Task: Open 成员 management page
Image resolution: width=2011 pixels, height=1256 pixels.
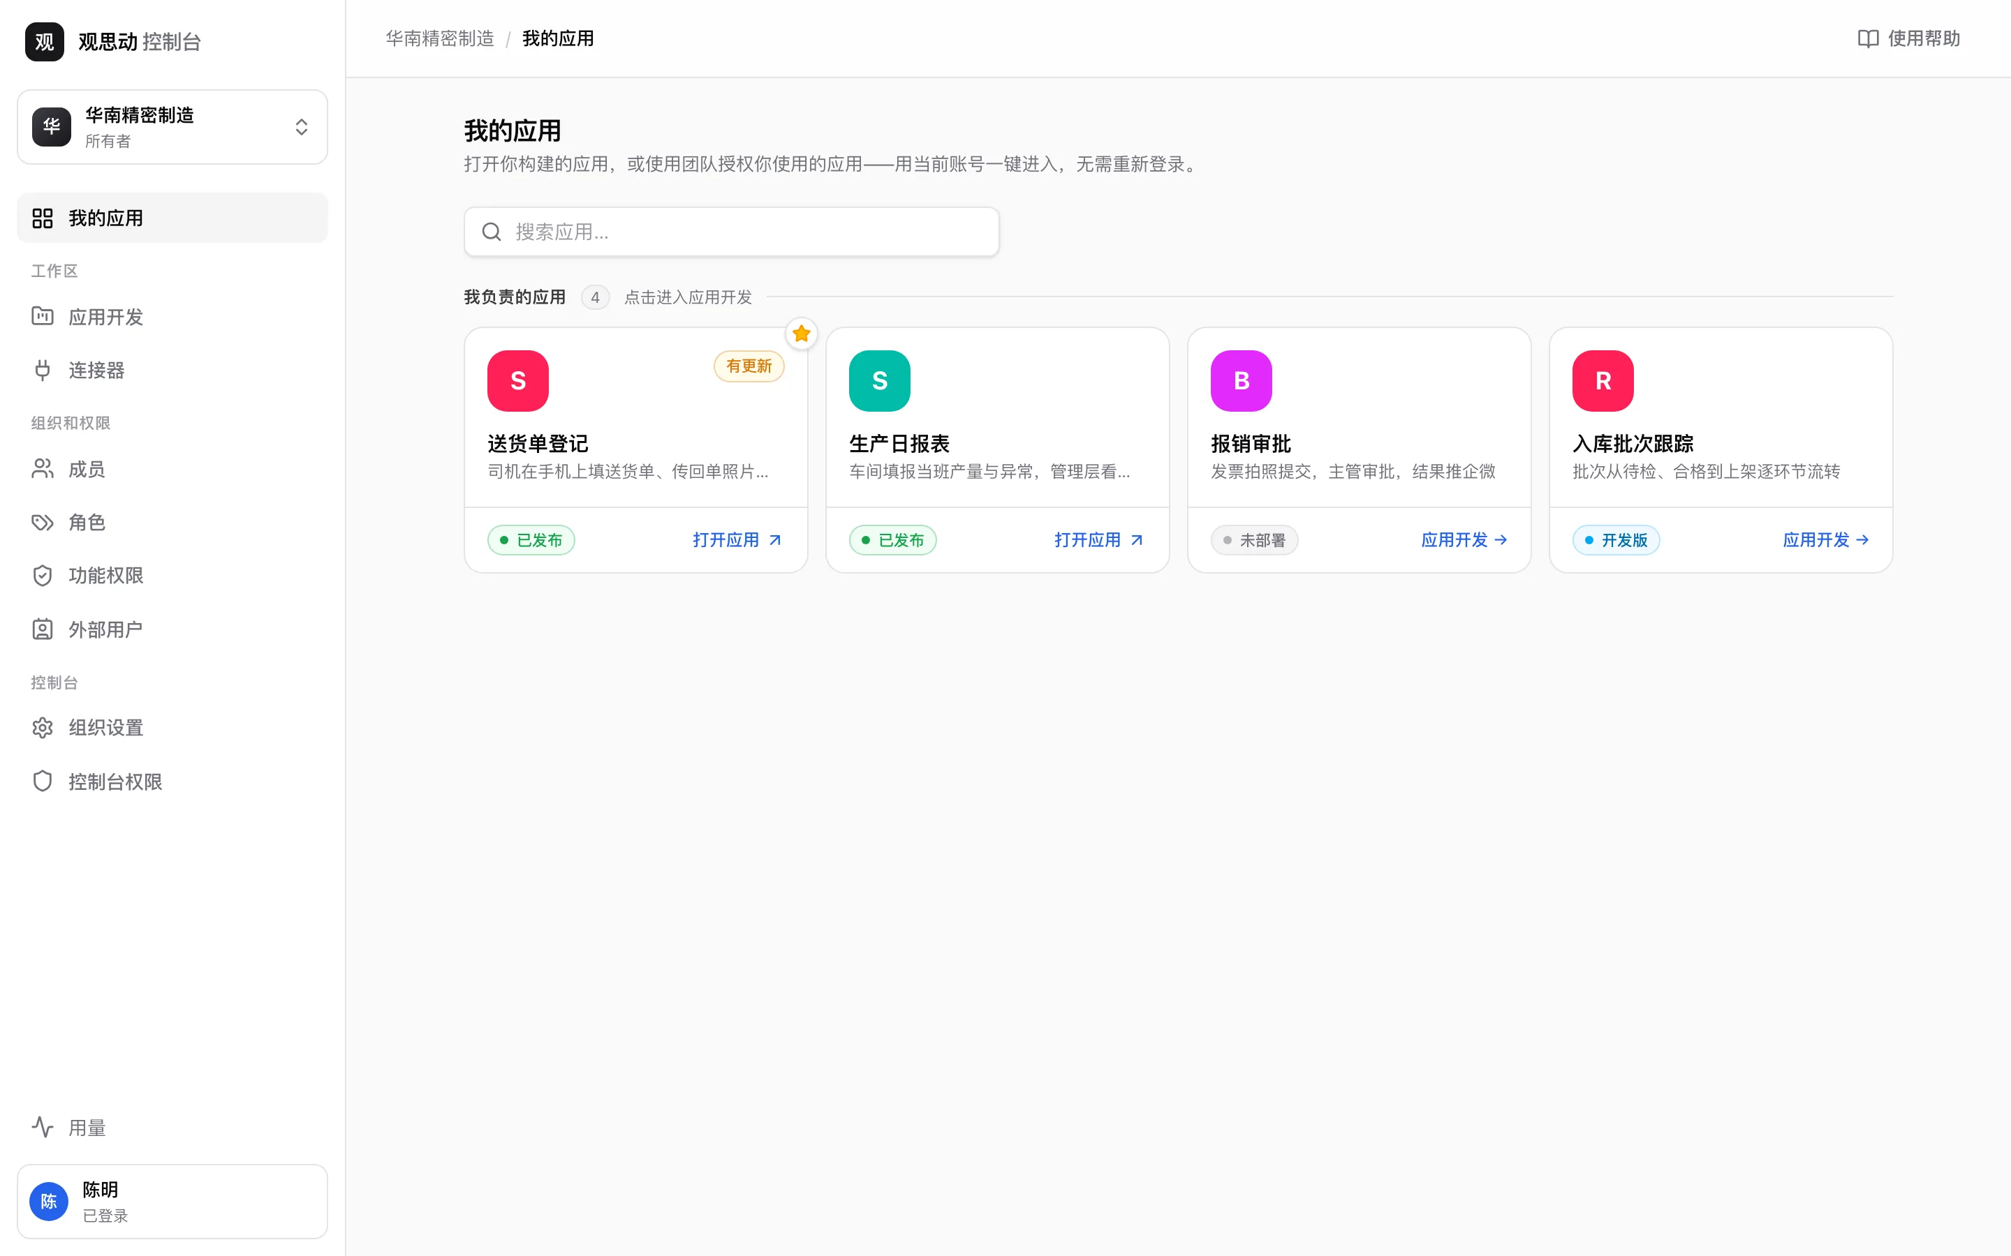Action: click(172, 470)
